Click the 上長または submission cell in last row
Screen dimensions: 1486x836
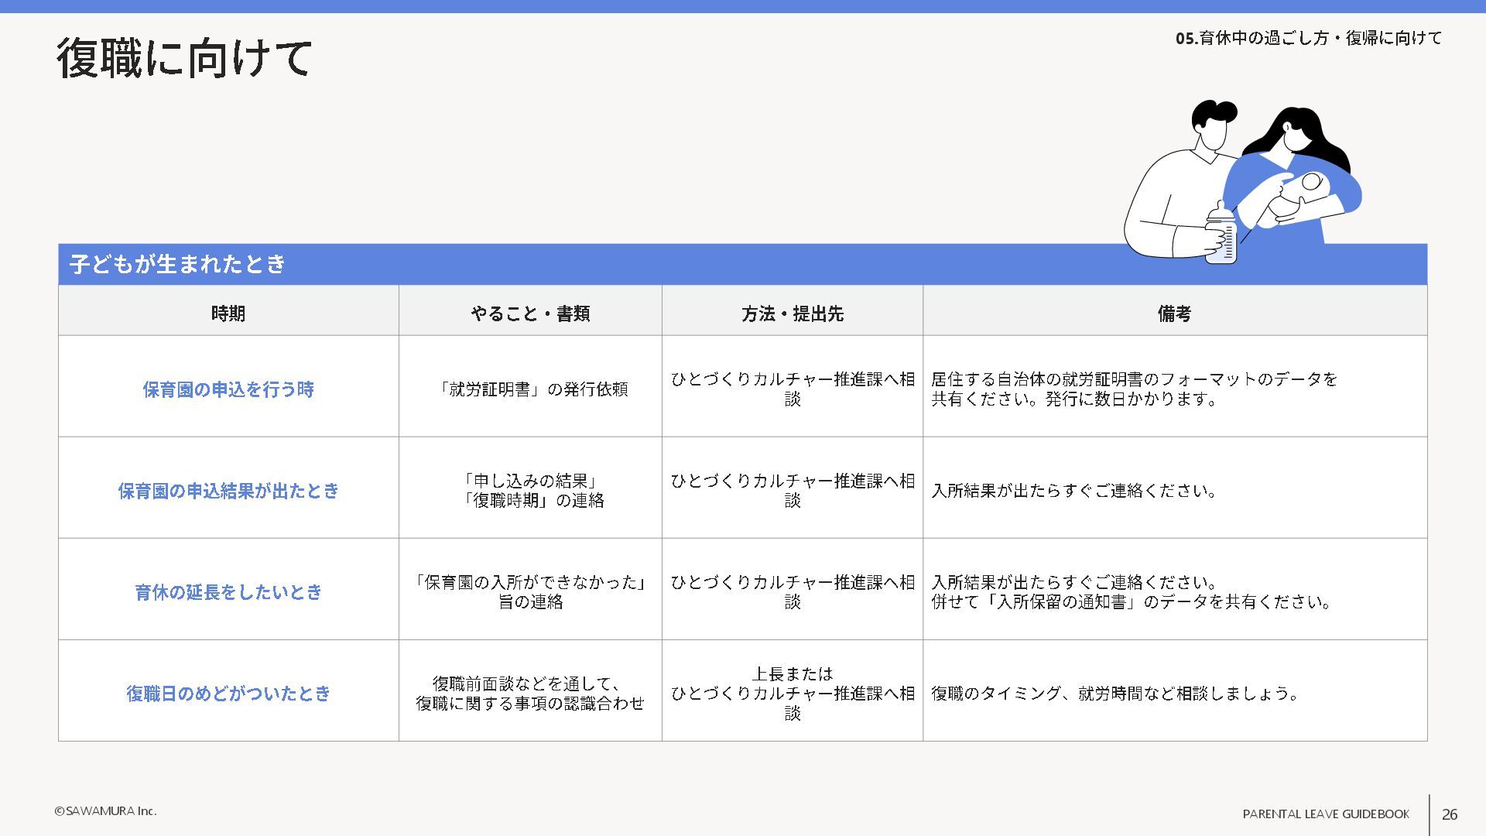click(x=793, y=693)
